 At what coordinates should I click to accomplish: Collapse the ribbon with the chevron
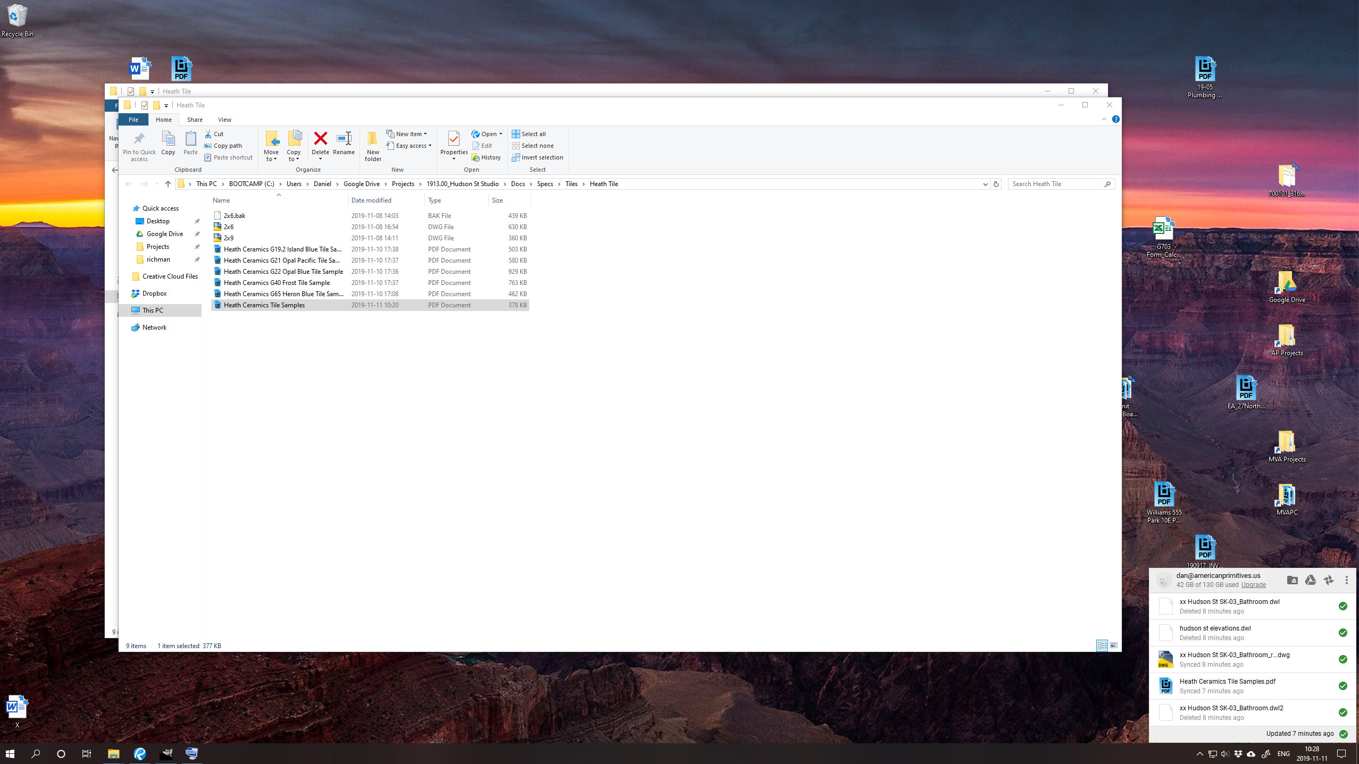pos(1104,119)
